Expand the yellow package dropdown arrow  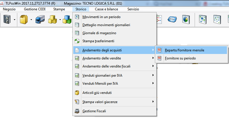point(31,20)
